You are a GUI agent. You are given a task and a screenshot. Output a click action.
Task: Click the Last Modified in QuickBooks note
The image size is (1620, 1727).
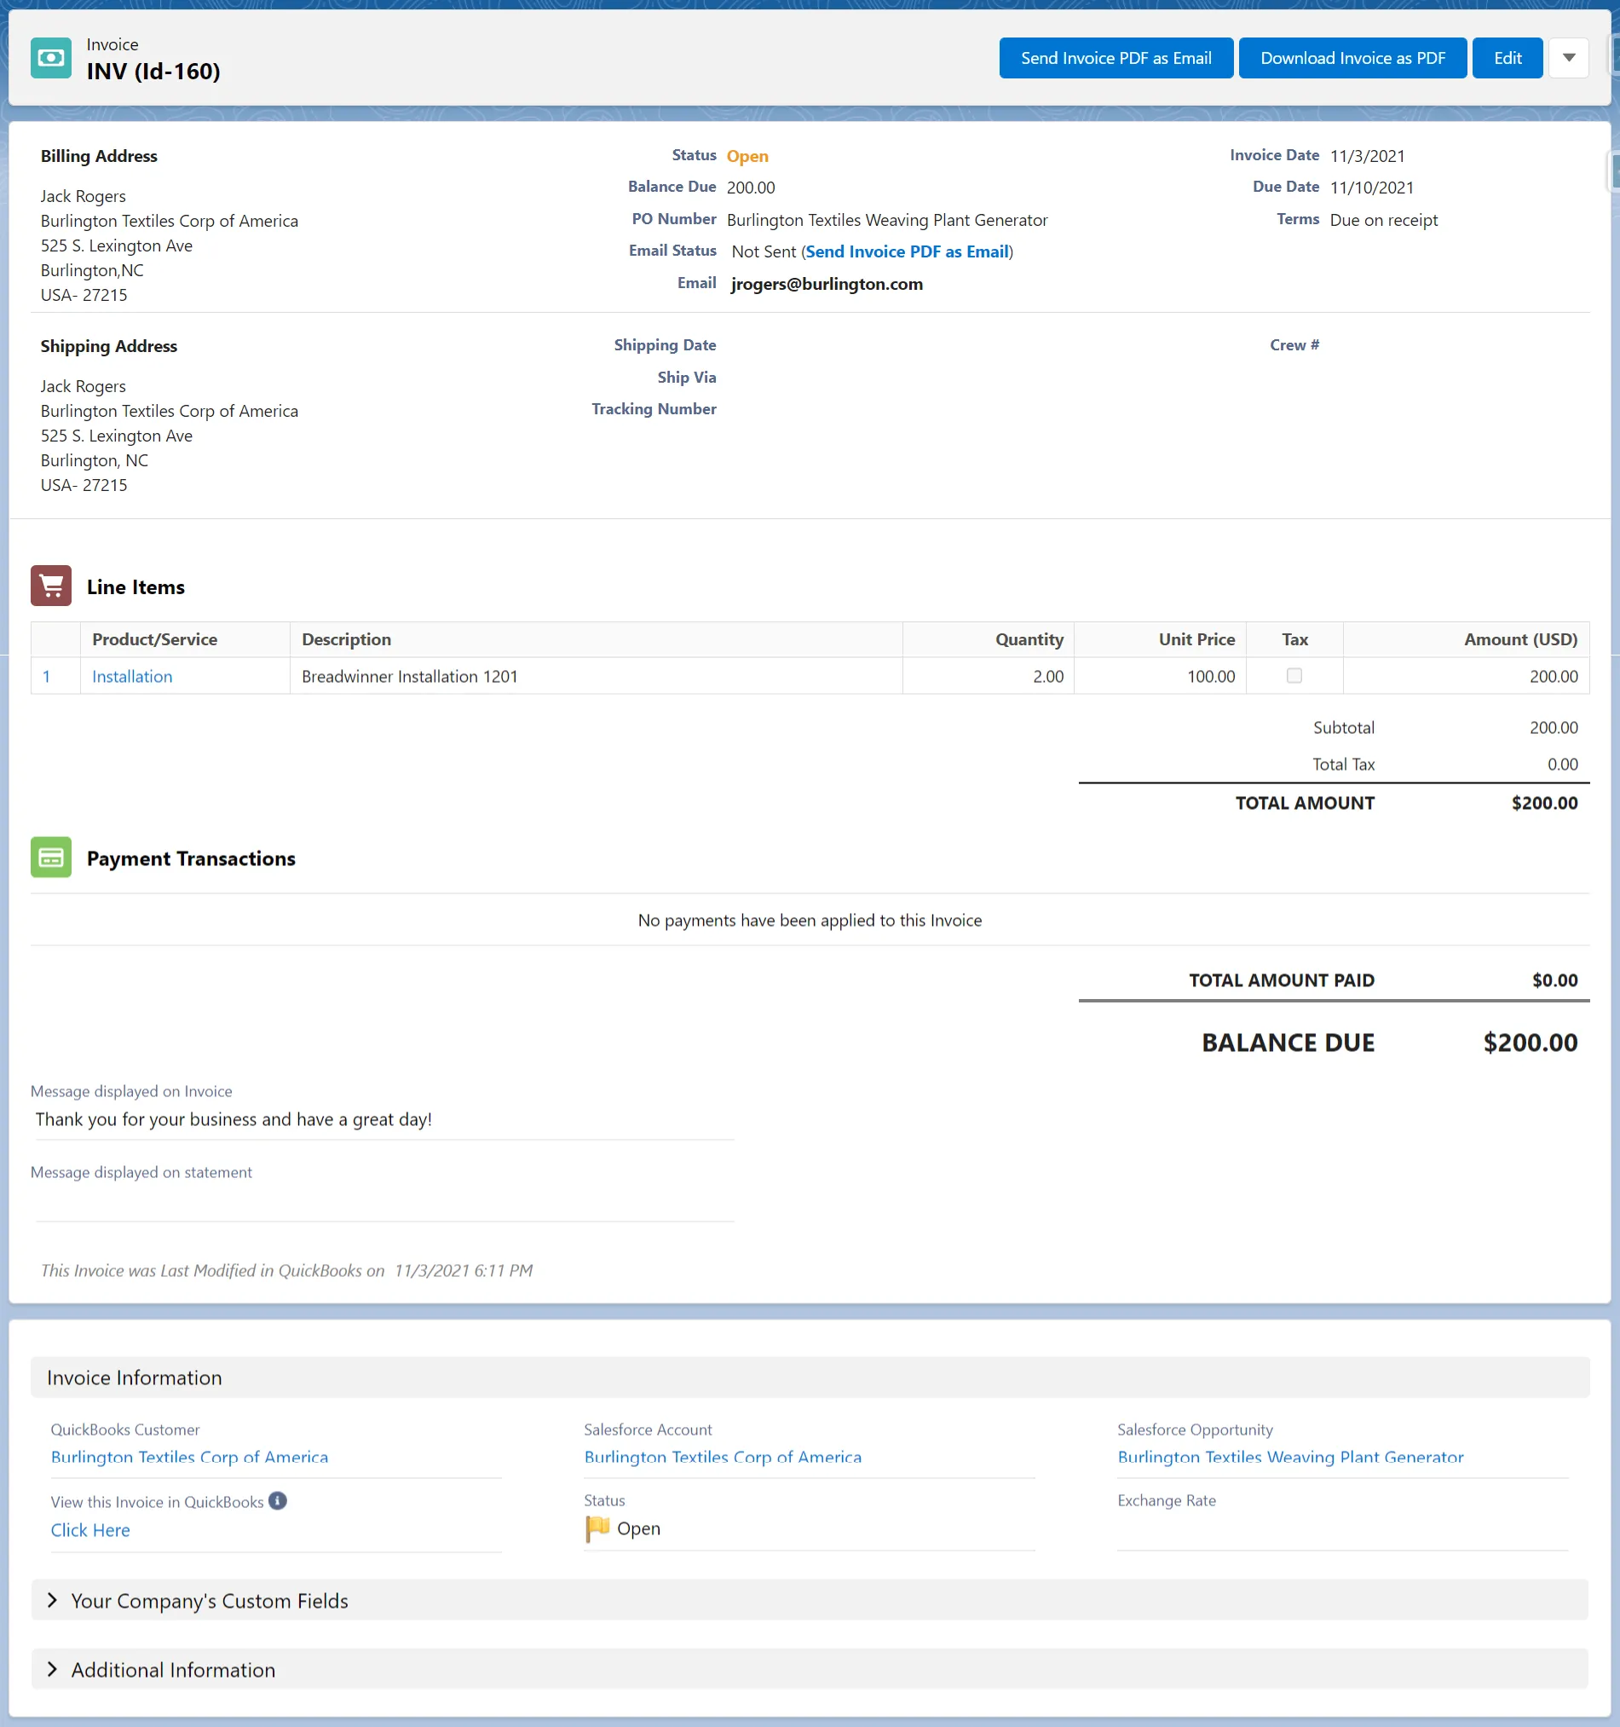point(286,1271)
